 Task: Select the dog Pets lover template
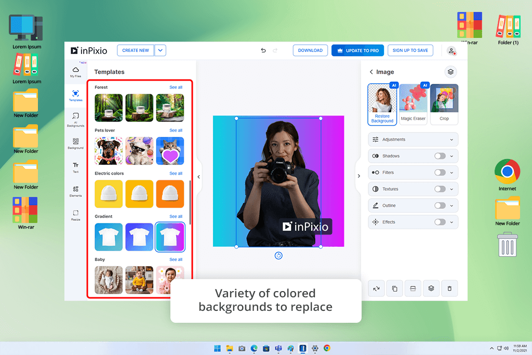click(x=109, y=151)
